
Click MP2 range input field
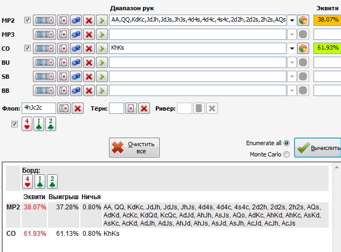197,20
